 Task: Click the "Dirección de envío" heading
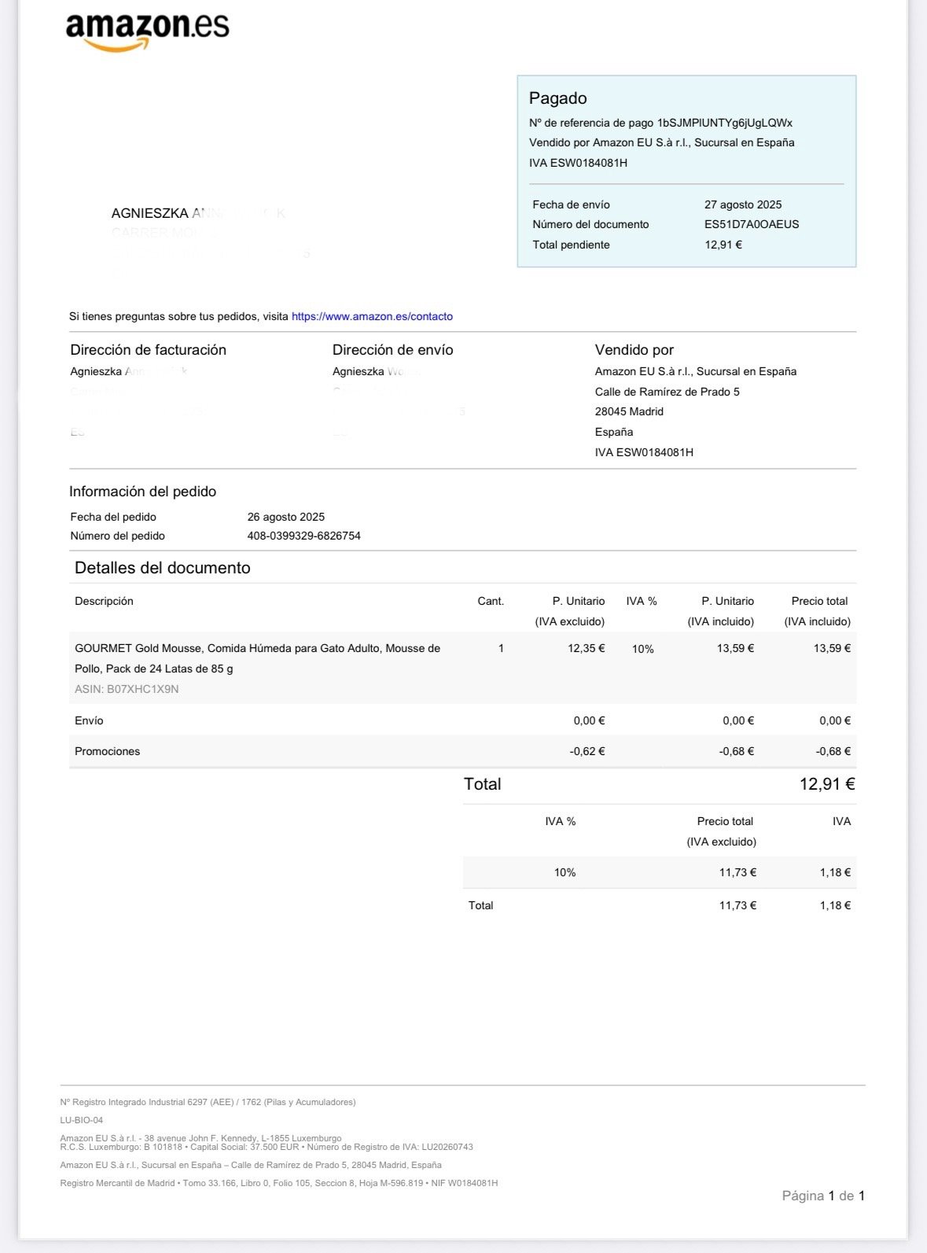[x=392, y=350]
